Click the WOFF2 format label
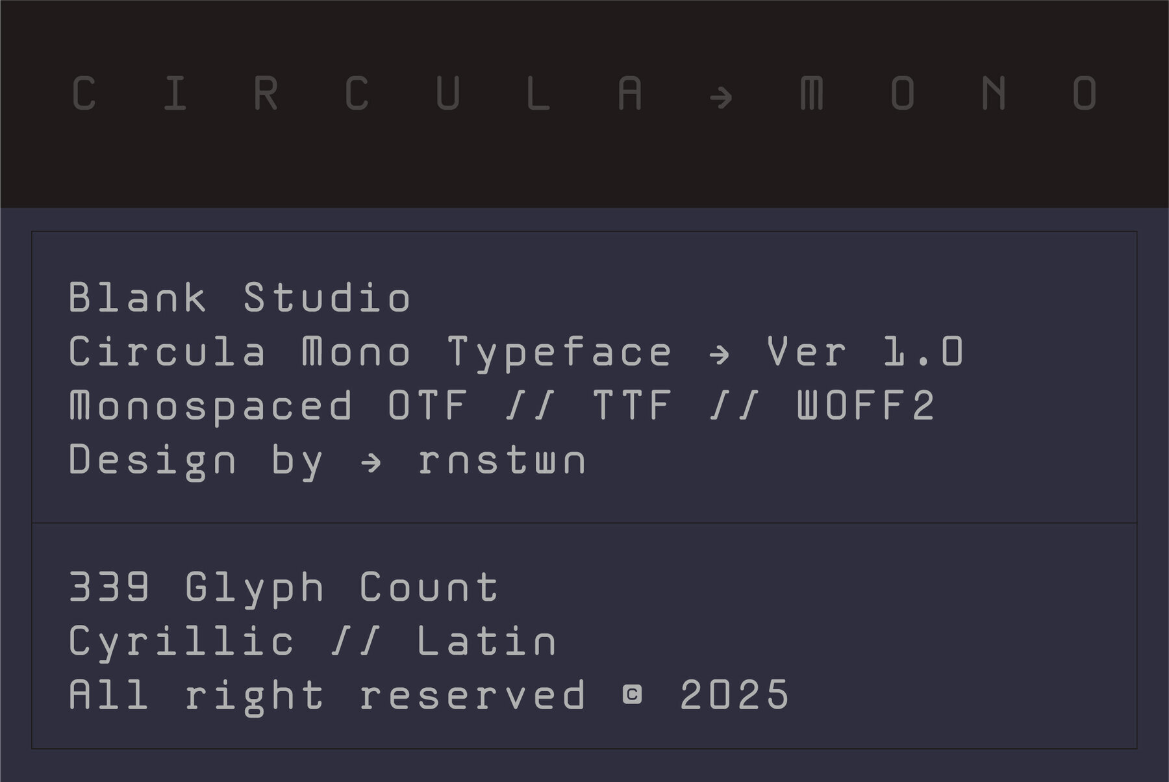This screenshot has height=782, width=1169. pyautogui.click(x=866, y=406)
